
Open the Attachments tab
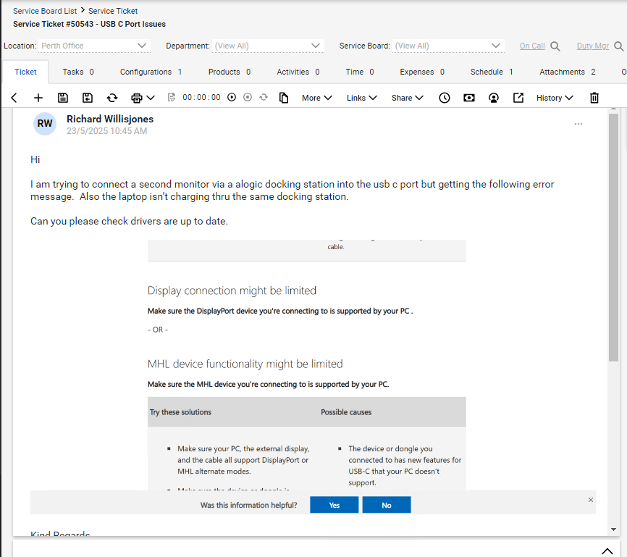pyautogui.click(x=568, y=72)
